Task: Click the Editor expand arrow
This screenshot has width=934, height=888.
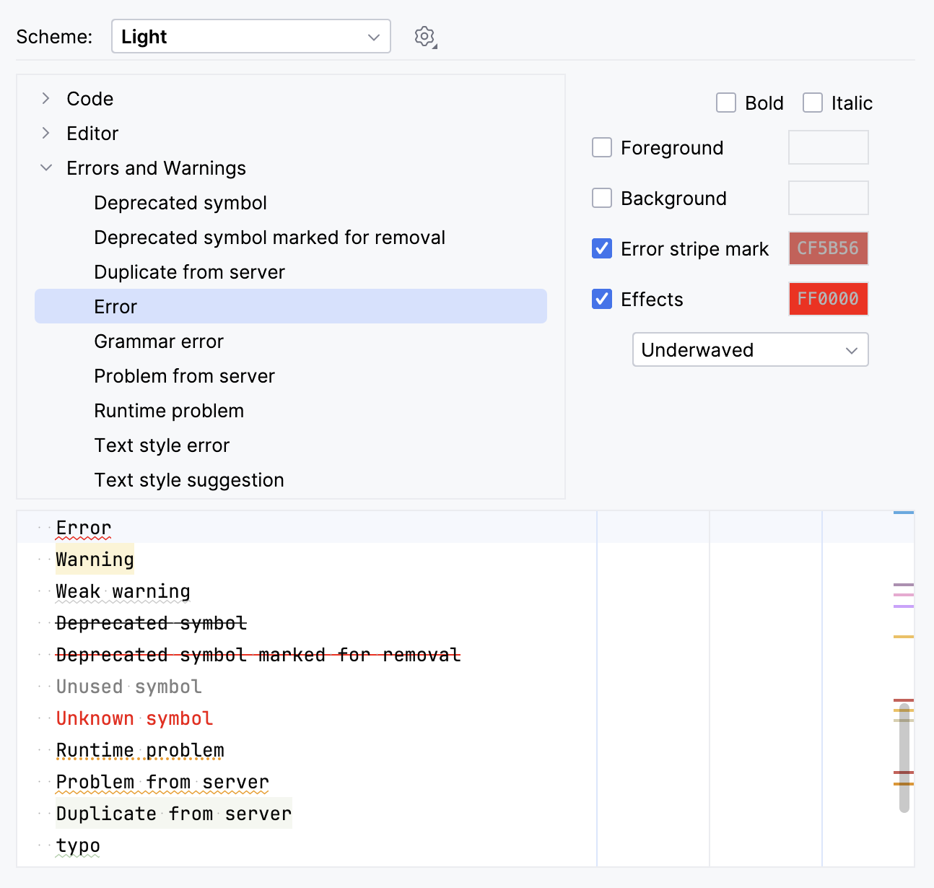Action: tap(46, 133)
